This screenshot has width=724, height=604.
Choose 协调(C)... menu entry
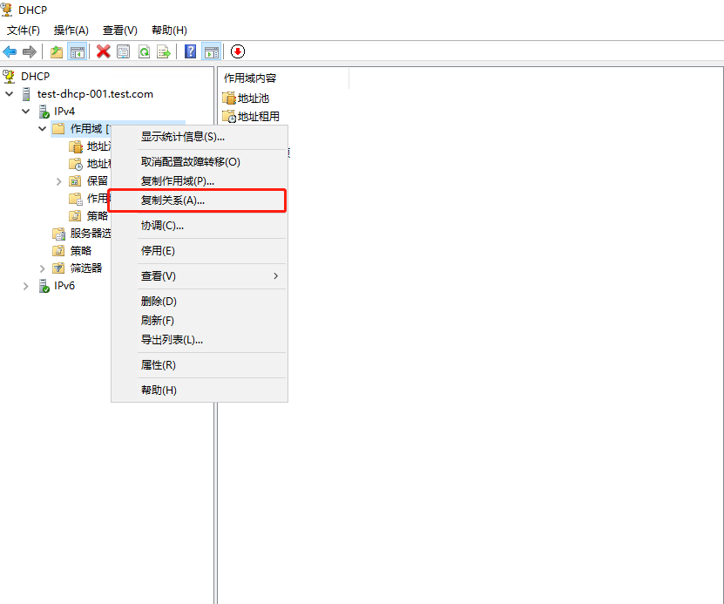pyautogui.click(x=200, y=226)
